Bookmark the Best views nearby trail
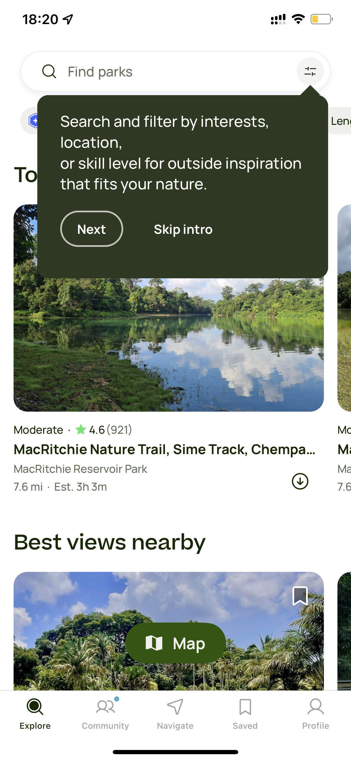The width and height of the screenshot is (351, 761). pyautogui.click(x=300, y=596)
